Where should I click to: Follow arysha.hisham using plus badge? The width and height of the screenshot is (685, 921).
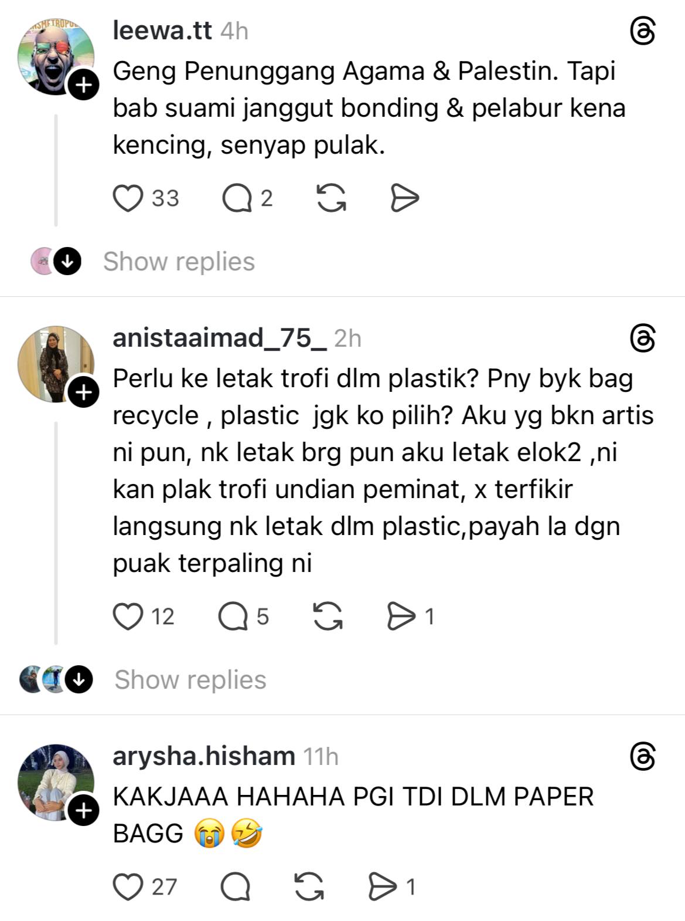click(84, 811)
